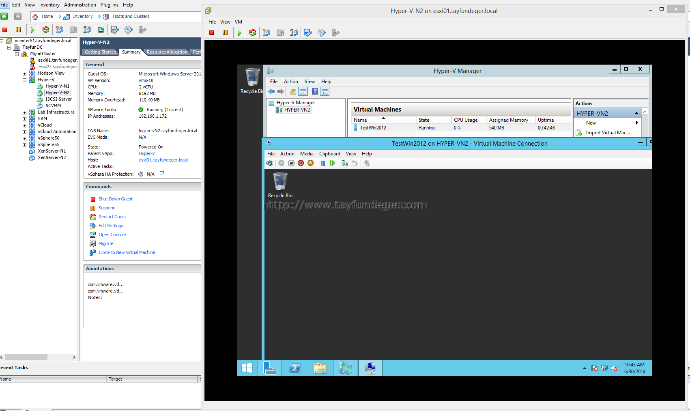690x411 pixels.
Task: Click Reset icon in VM Connection toolbar
Action: [x=333, y=163]
